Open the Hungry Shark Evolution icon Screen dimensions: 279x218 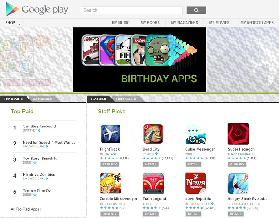[238, 184]
